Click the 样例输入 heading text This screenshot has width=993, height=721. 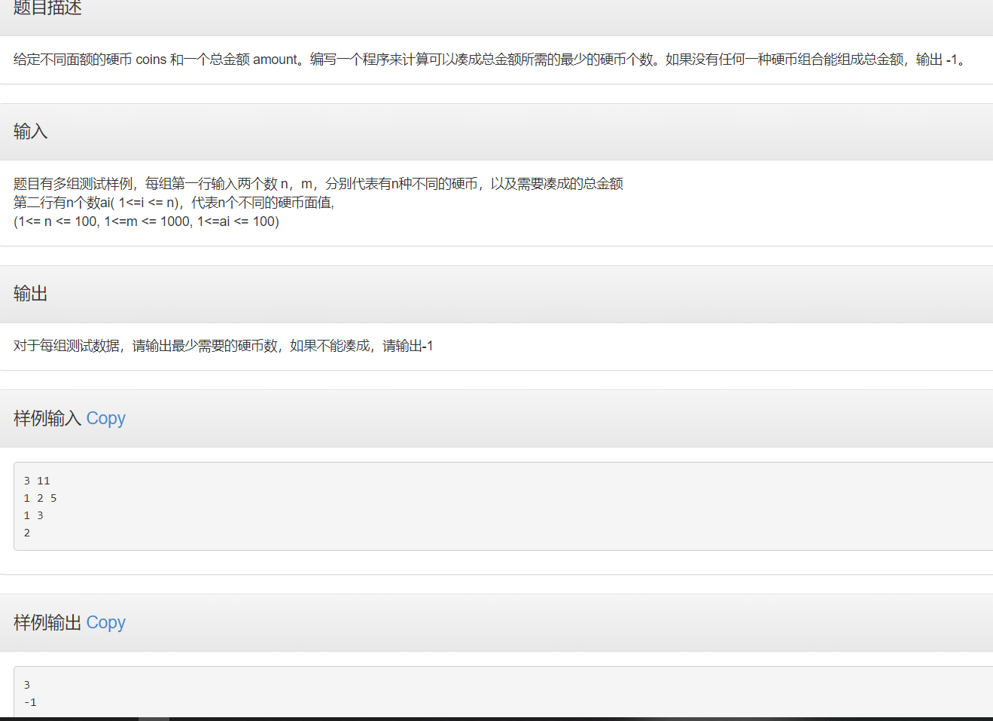point(47,418)
